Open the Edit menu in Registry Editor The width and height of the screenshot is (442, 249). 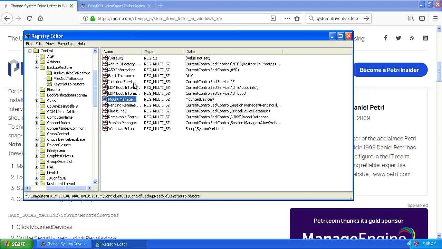coord(39,44)
